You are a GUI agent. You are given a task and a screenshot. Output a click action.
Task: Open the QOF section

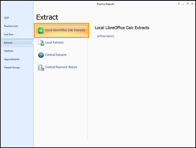[7, 18]
